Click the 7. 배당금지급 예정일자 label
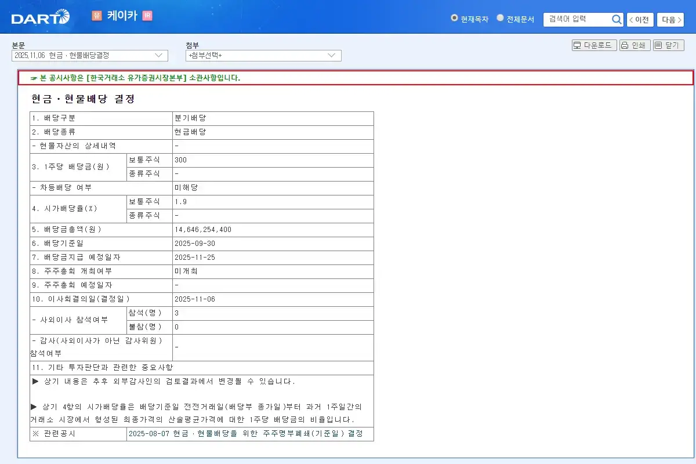Image resolution: width=696 pixels, height=464 pixels. pyautogui.click(x=77, y=258)
